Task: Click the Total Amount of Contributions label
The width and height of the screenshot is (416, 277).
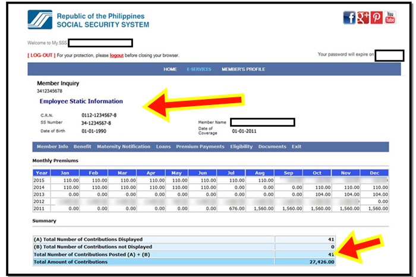Action: click(70, 262)
